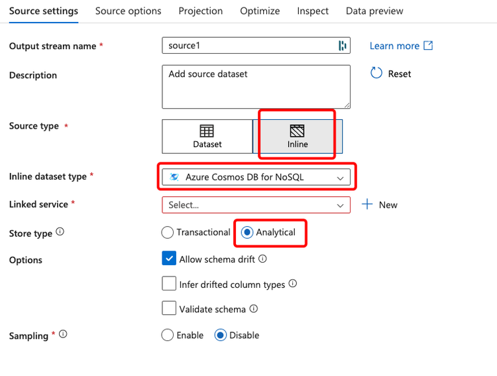Choose Enable for Sampling

click(168, 335)
